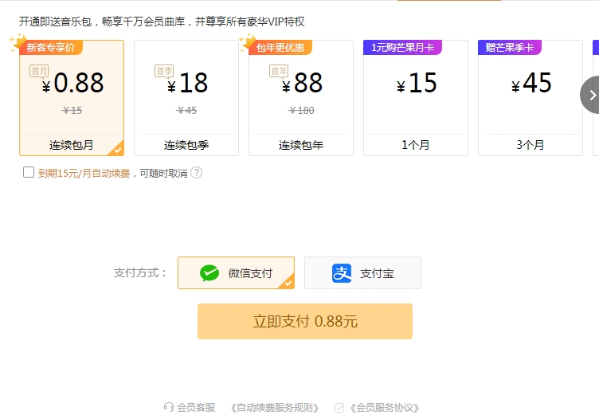Click the 首季 tag on quarterly plan

point(164,71)
